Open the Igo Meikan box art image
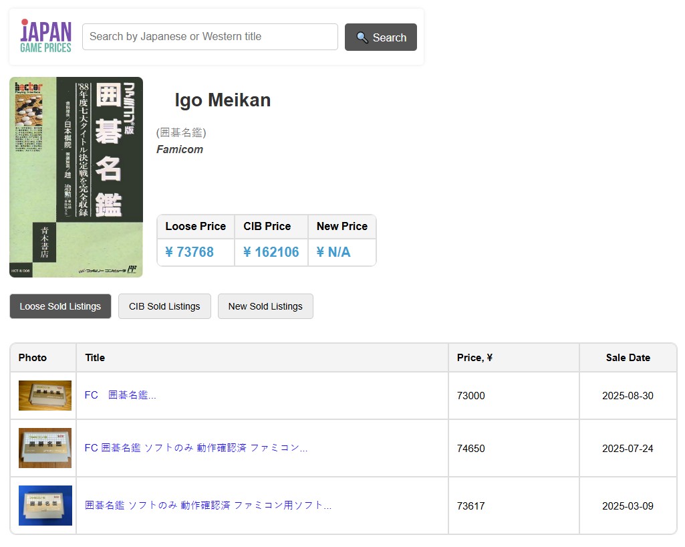 (x=76, y=177)
